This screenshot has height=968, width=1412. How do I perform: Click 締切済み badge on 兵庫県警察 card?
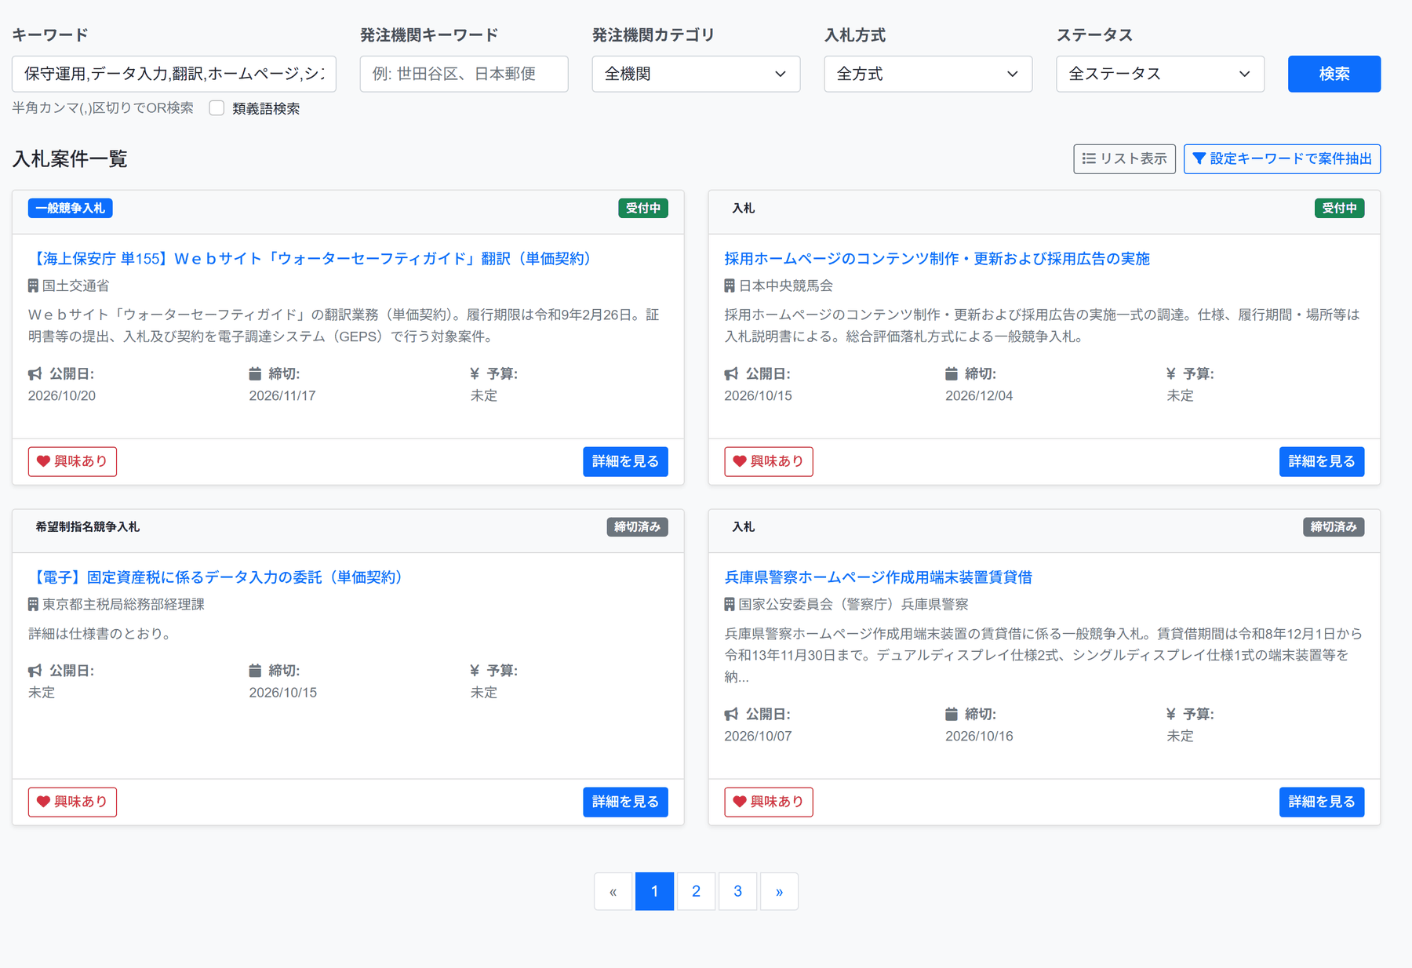click(x=1334, y=526)
